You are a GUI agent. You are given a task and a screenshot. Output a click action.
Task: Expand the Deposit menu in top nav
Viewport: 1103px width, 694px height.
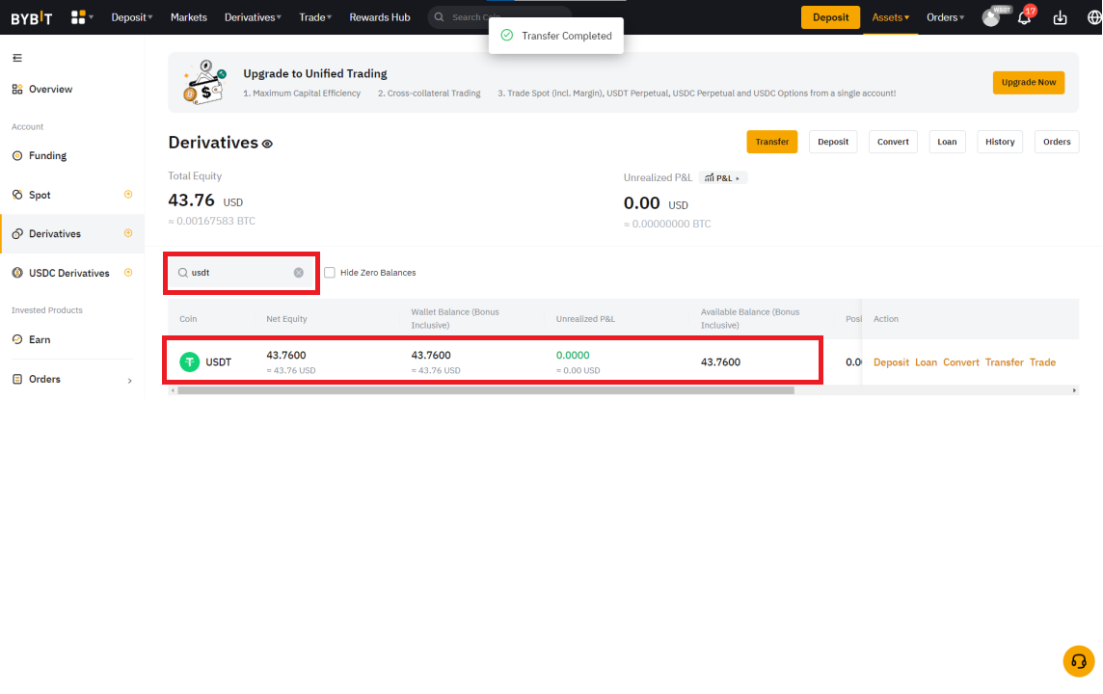pyautogui.click(x=131, y=17)
